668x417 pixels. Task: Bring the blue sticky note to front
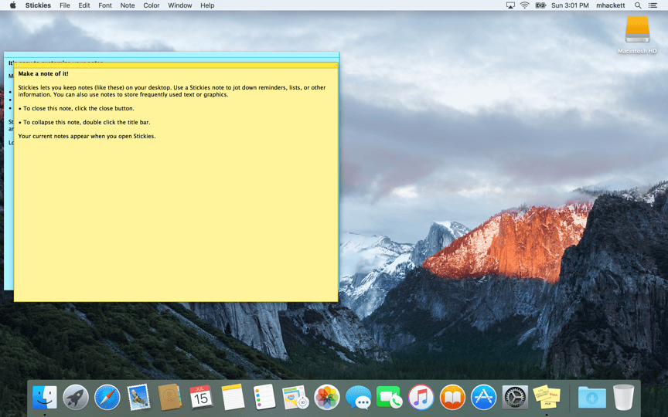(x=172, y=56)
